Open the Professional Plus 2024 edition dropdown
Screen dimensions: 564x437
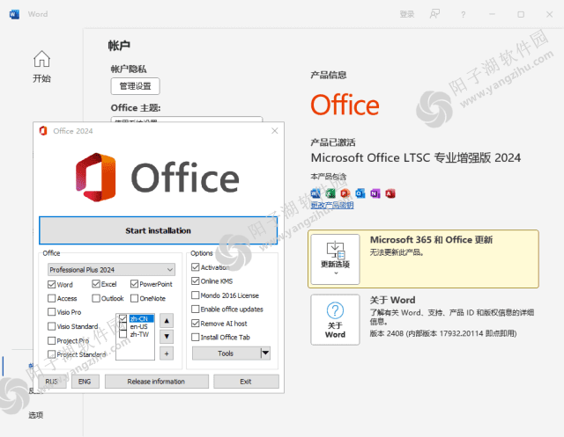(x=111, y=269)
